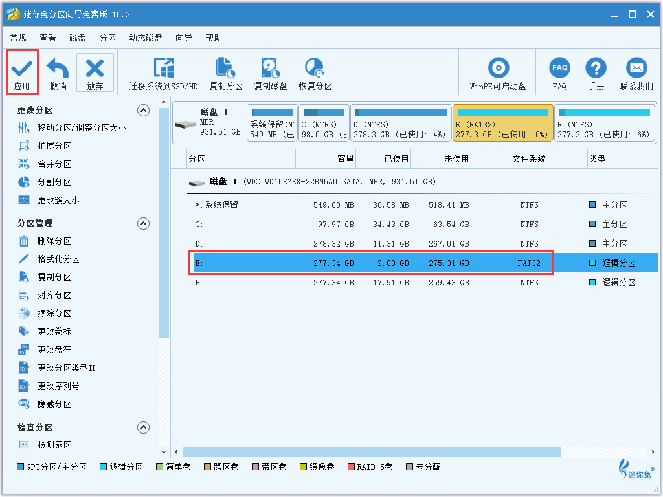
Task: Open the 磁盘 menu
Action: tap(78, 38)
